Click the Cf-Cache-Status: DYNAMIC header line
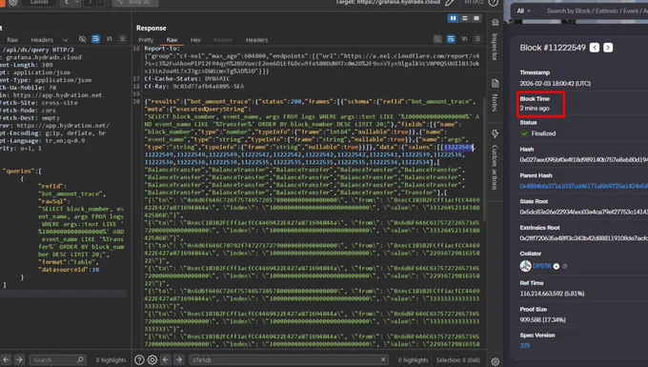The image size is (648, 367). 187,78
